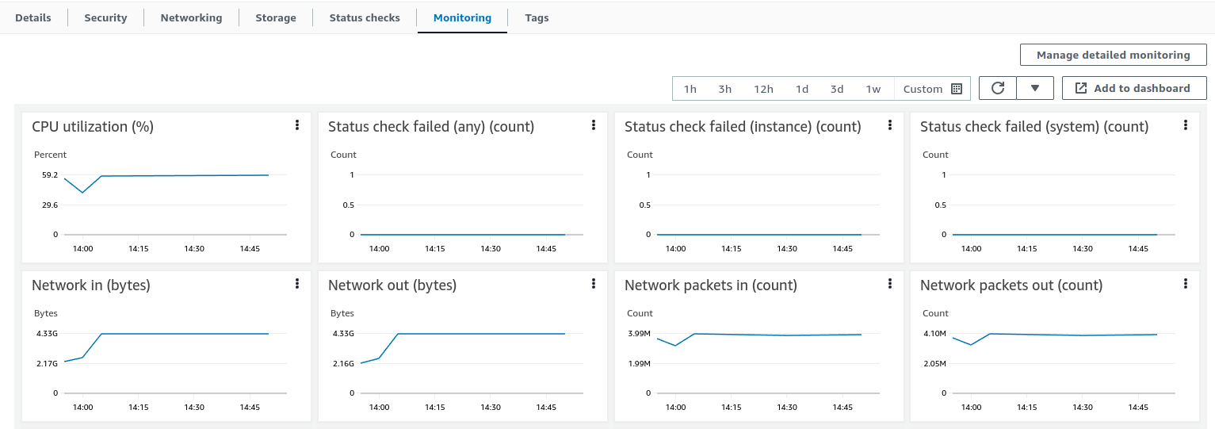1215x429 pixels.
Task: Select the 1w time range
Action: [x=873, y=89]
